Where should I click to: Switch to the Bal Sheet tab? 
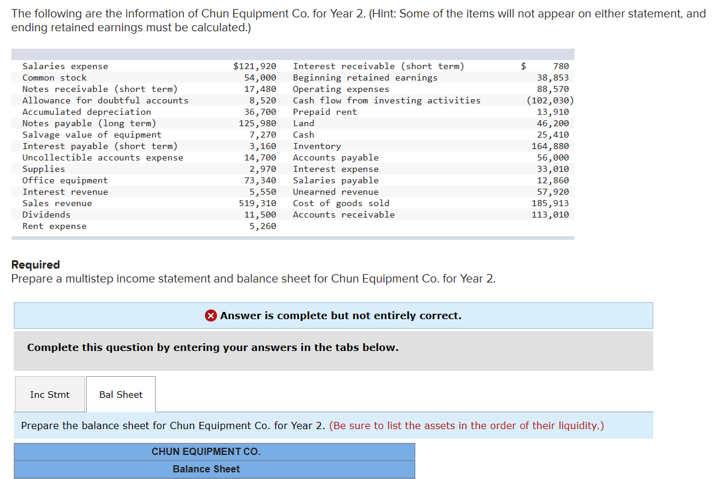(120, 394)
